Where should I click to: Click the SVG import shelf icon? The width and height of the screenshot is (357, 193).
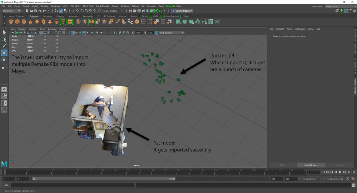click(70, 22)
